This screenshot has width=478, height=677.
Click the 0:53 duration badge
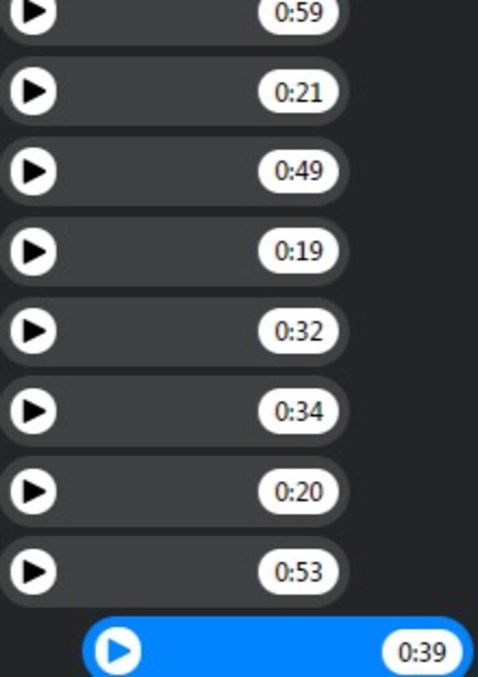[298, 572]
